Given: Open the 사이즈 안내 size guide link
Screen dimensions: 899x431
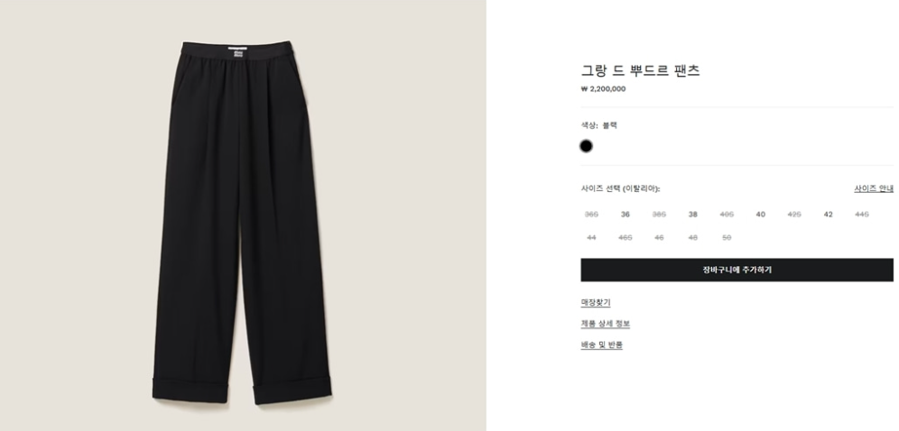Looking at the screenshot, I should pyautogui.click(x=874, y=188).
